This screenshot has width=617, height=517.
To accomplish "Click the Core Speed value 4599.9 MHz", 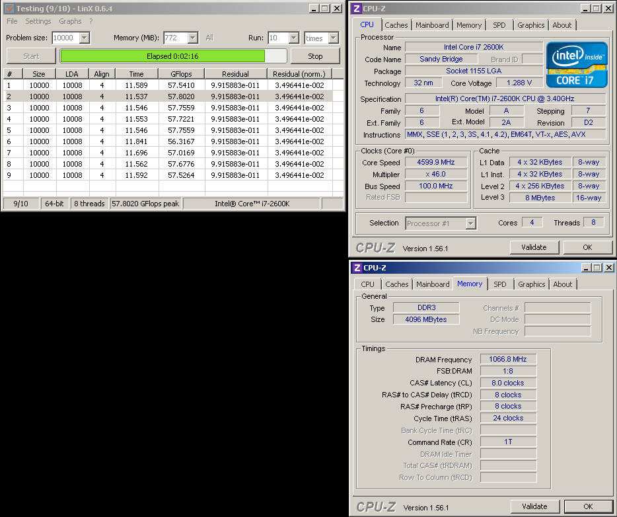I will coord(436,162).
